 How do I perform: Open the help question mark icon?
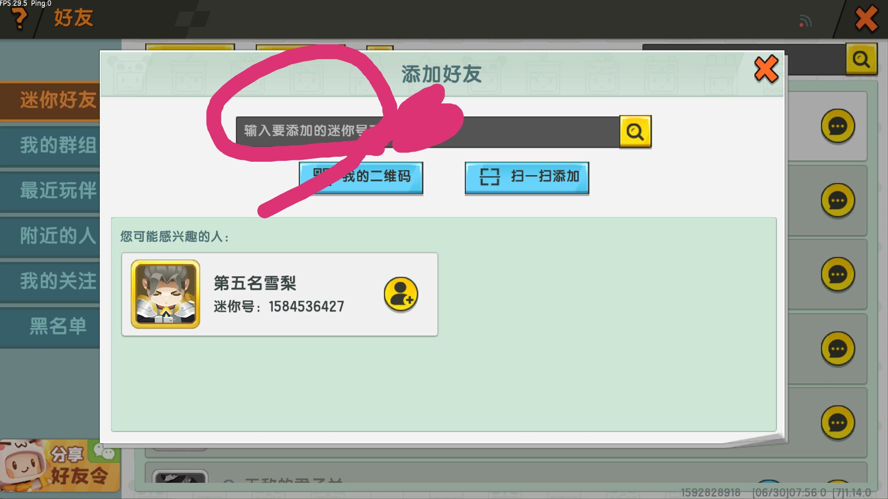pos(19,18)
